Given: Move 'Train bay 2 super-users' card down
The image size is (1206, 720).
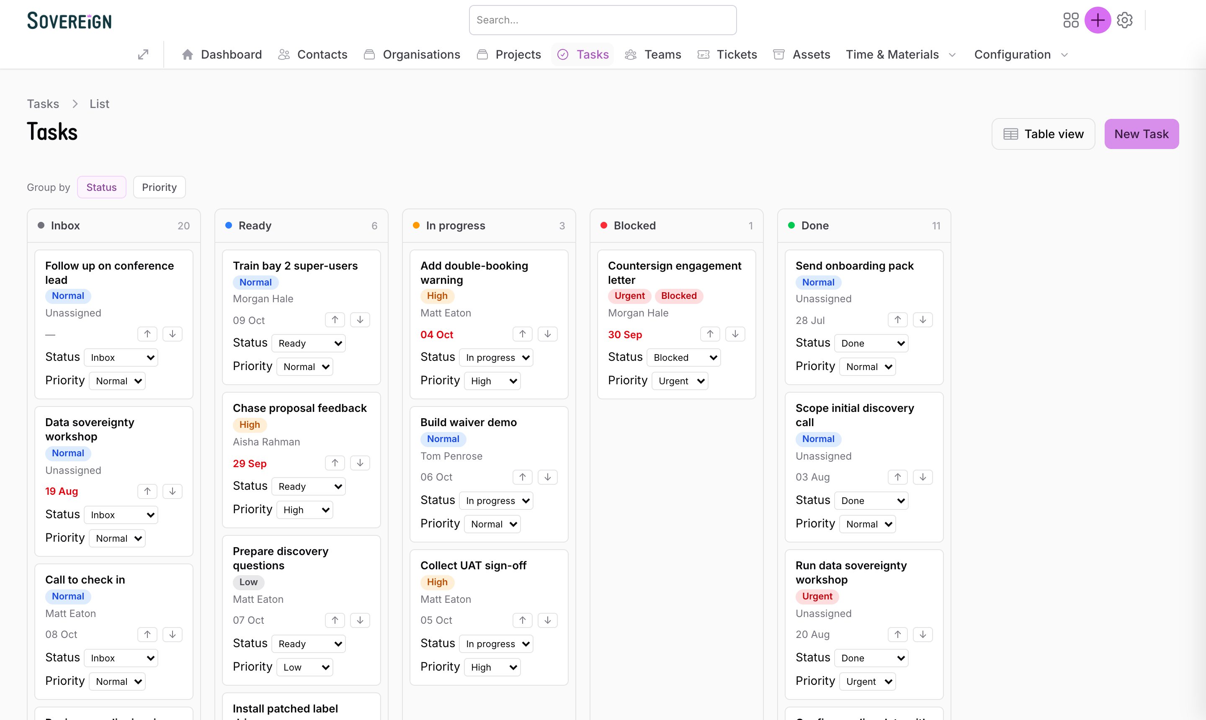Looking at the screenshot, I should tap(360, 320).
